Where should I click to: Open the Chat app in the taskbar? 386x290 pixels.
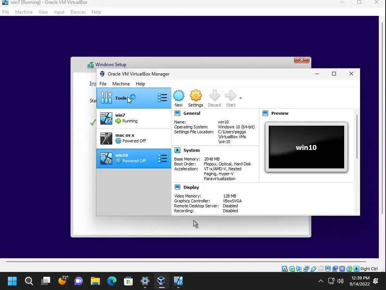click(79, 281)
